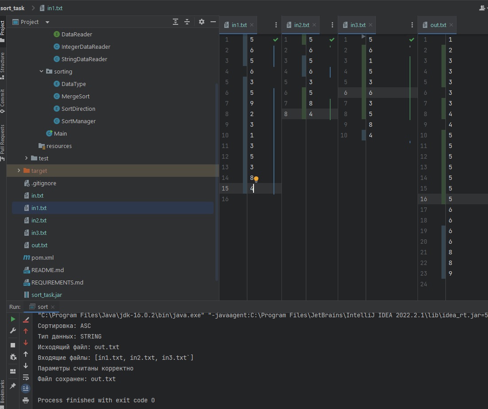The height and width of the screenshot is (409, 488).
Task: Select the REQUIREMENTS.md file
Action: coord(57,283)
